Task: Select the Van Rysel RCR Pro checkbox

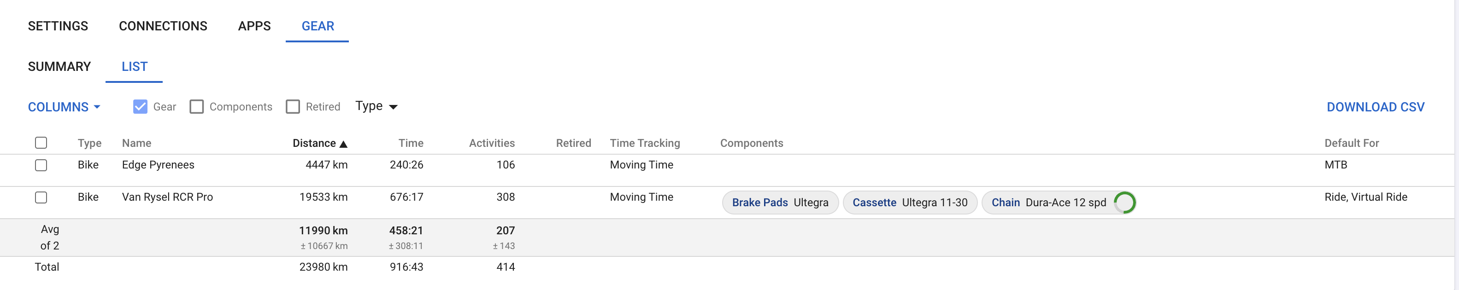Action: coord(41,197)
